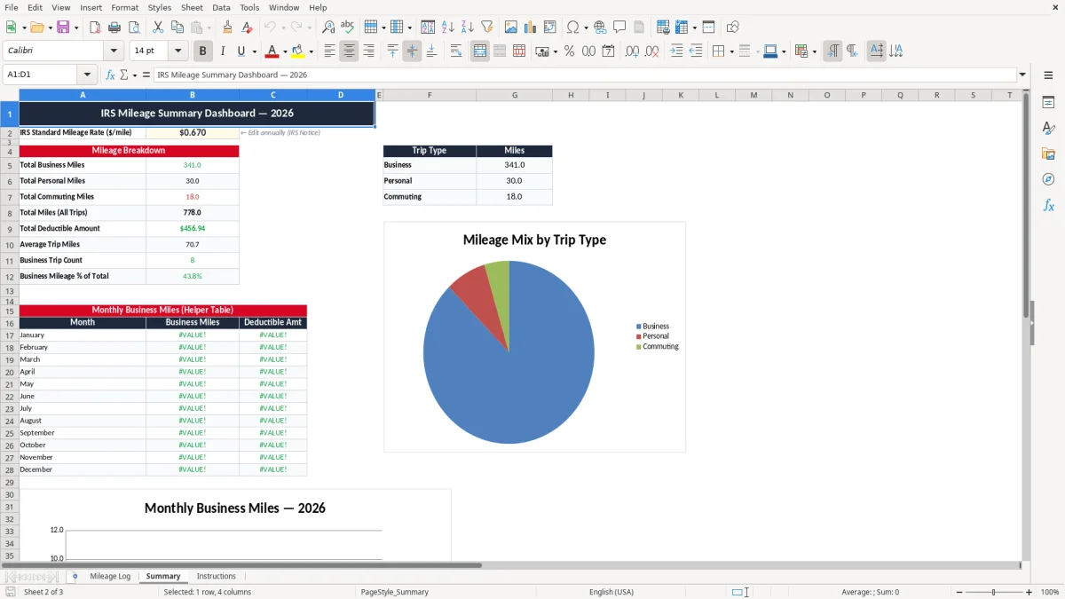Toggle Italic formatting
1065x599 pixels.
(x=222, y=51)
